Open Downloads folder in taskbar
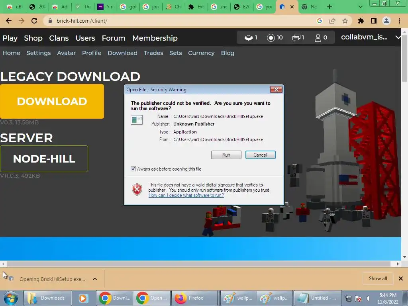The image size is (408, 306). [48, 298]
